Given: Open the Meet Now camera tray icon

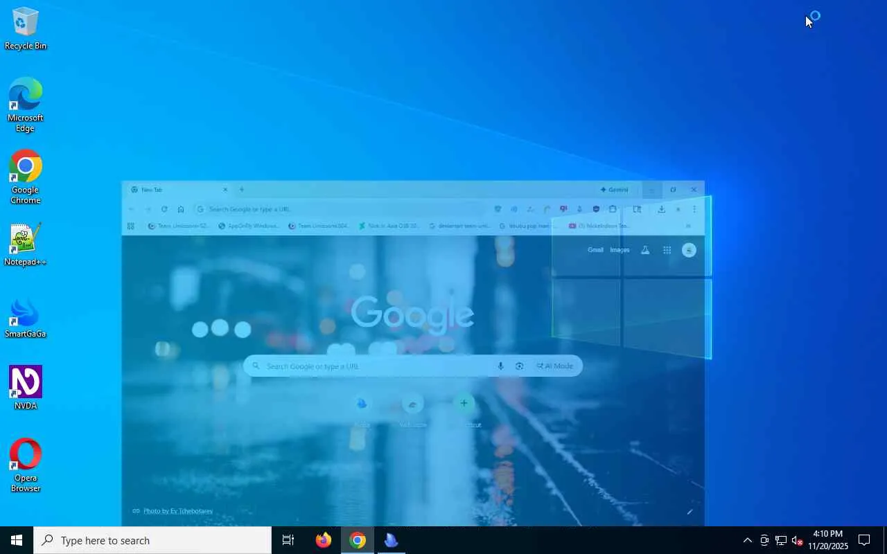Looking at the screenshot, I should pyautogui.click(x=764, y=540).
